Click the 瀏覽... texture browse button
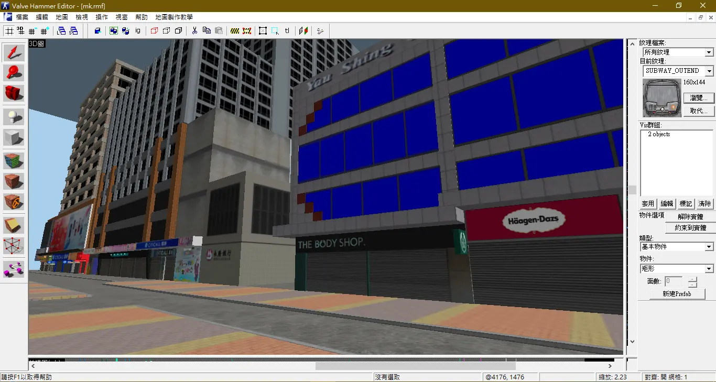716x382 pixels. tap(699, 98)
